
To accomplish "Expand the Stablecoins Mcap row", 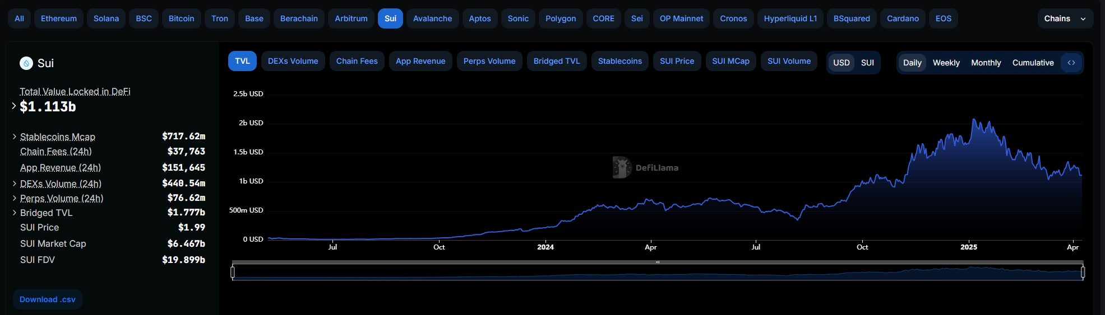I will [x=15, y=137].
